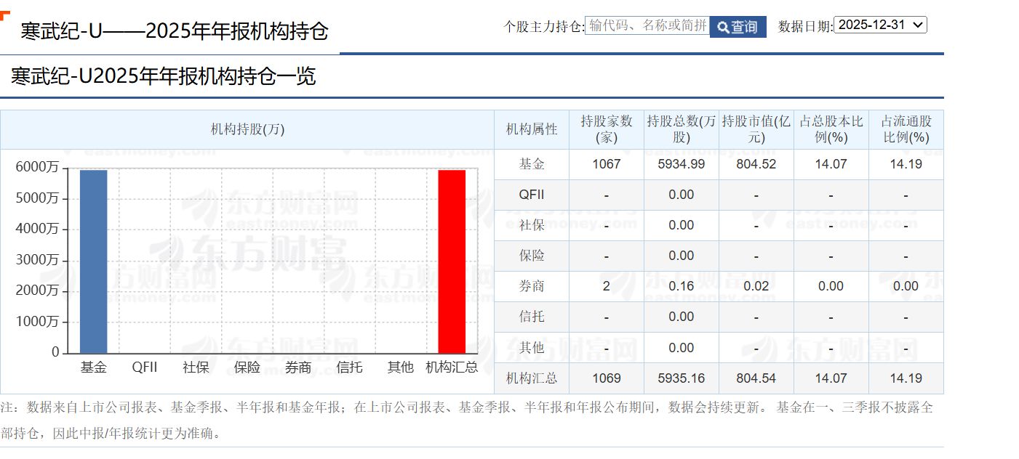1019x459 pixels.
Task: Click the 券商 row label in table
Action: pyautogui.click(x=532, y=286)
